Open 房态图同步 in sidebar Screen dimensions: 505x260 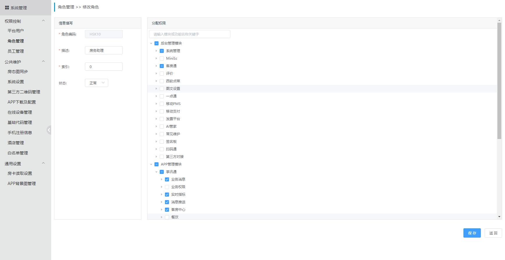18,72
